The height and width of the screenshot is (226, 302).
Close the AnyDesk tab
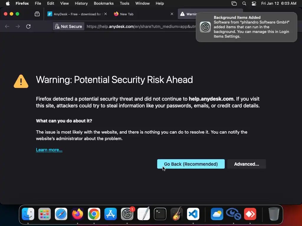pyautogui.click(x=106, y=14)
